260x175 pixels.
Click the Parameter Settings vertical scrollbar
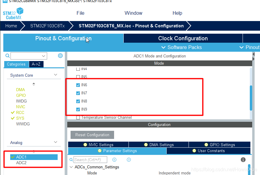click(x=249, y=169)
